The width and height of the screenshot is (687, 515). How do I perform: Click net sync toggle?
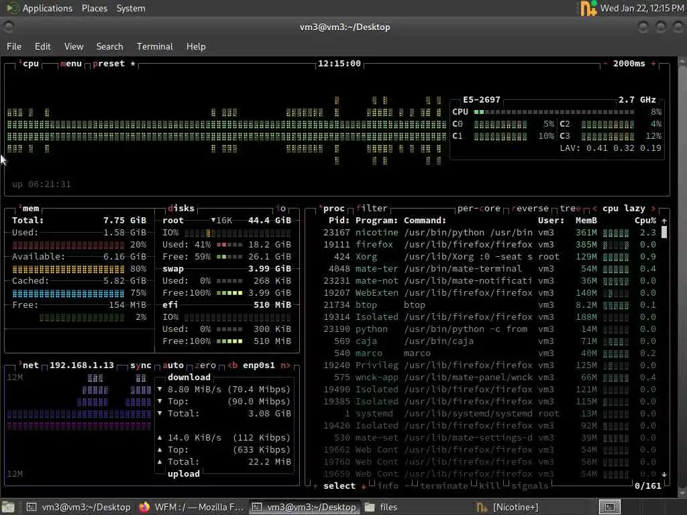[141, 365]
